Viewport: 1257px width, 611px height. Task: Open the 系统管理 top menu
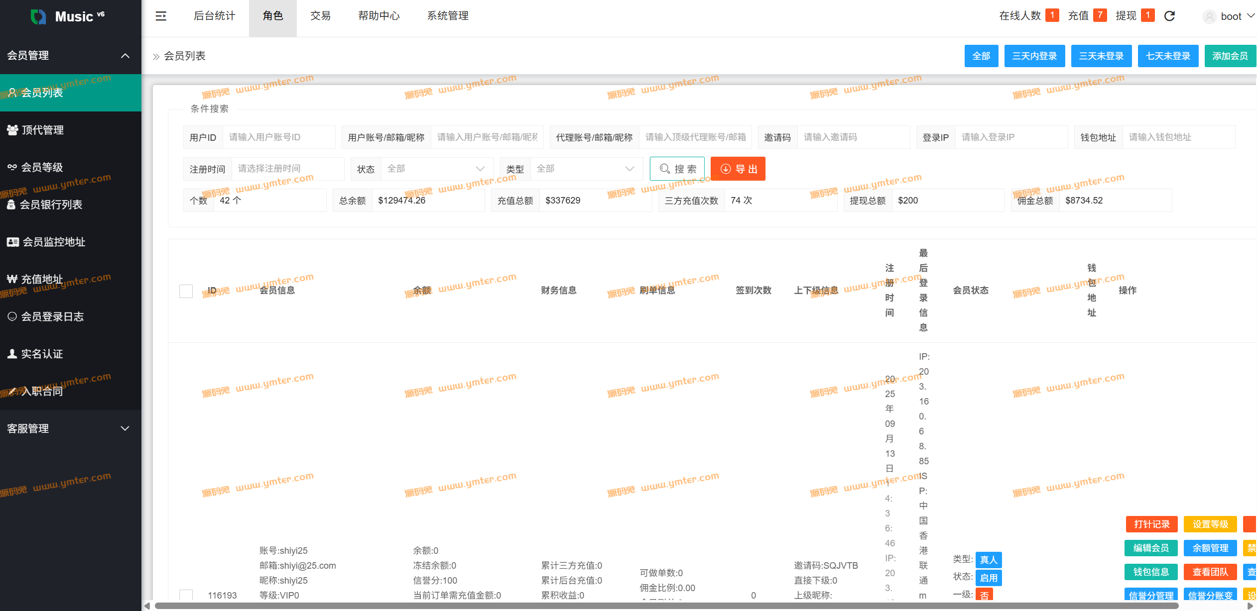(447, 16)
